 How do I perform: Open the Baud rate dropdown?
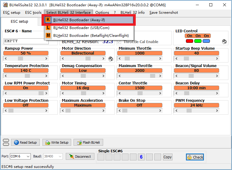pos(53,156)
